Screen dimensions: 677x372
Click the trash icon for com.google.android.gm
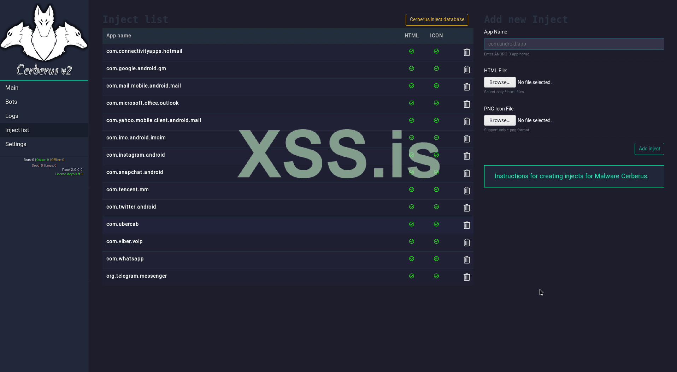coord(466,70)
